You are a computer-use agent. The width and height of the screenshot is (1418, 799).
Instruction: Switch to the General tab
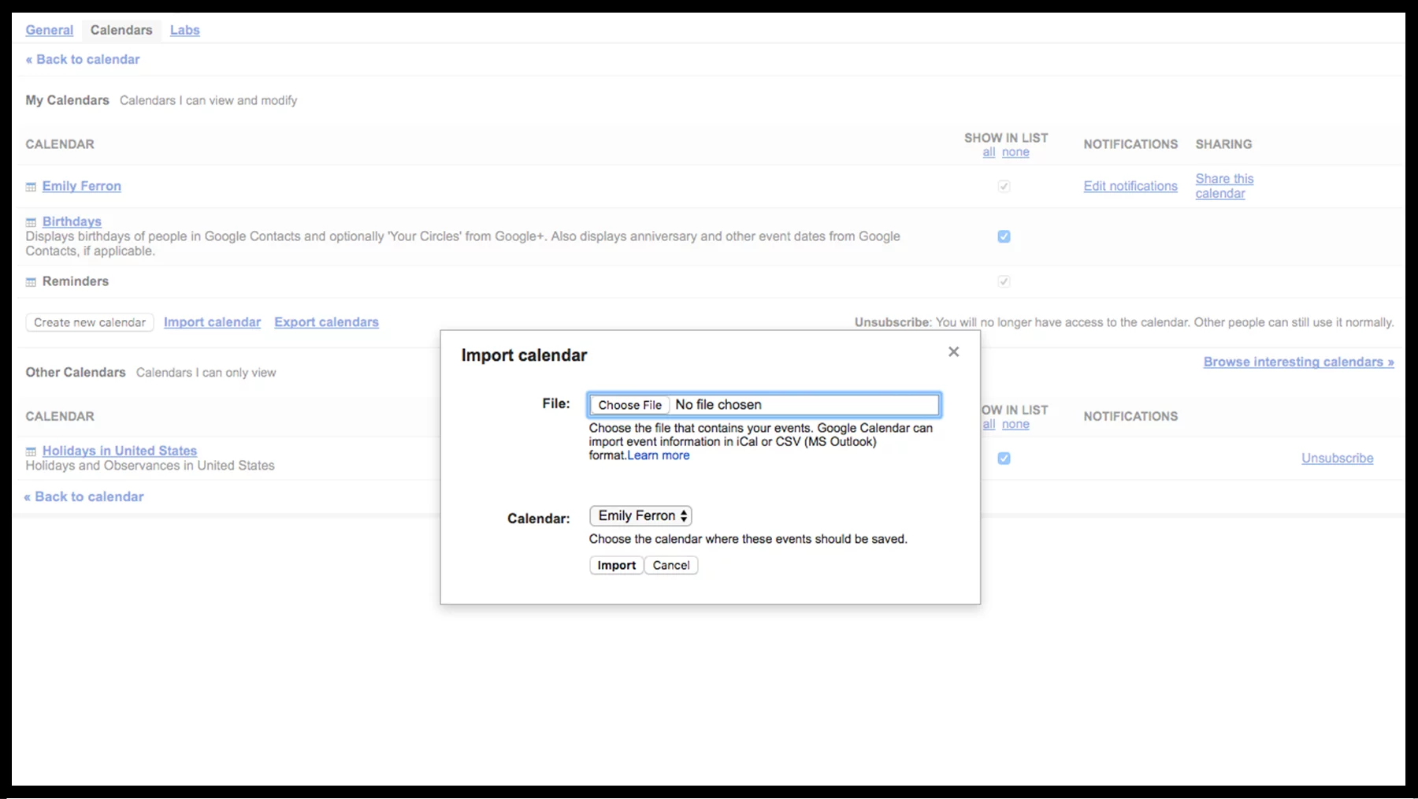(49, 30)
